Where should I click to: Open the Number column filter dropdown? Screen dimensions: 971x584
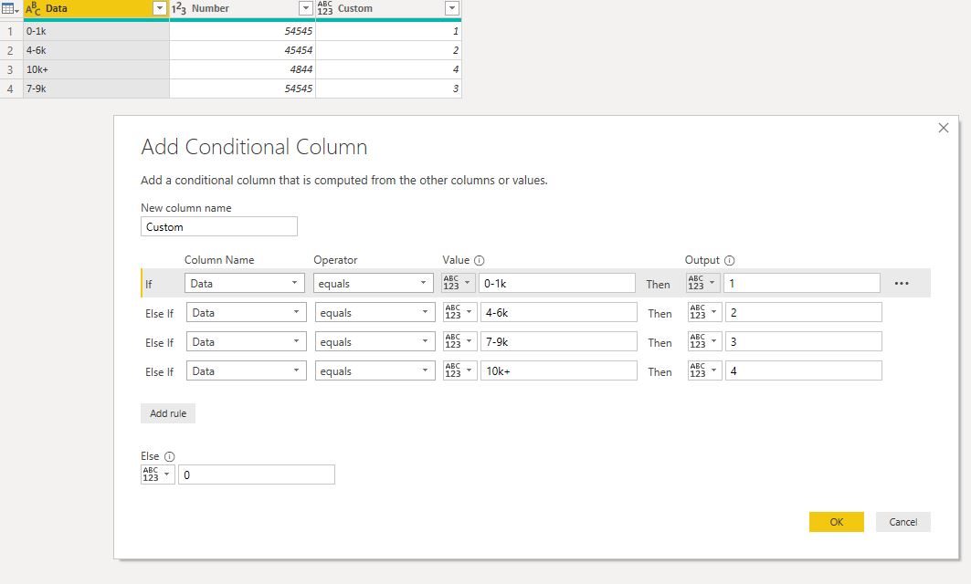tap(306, 8)
